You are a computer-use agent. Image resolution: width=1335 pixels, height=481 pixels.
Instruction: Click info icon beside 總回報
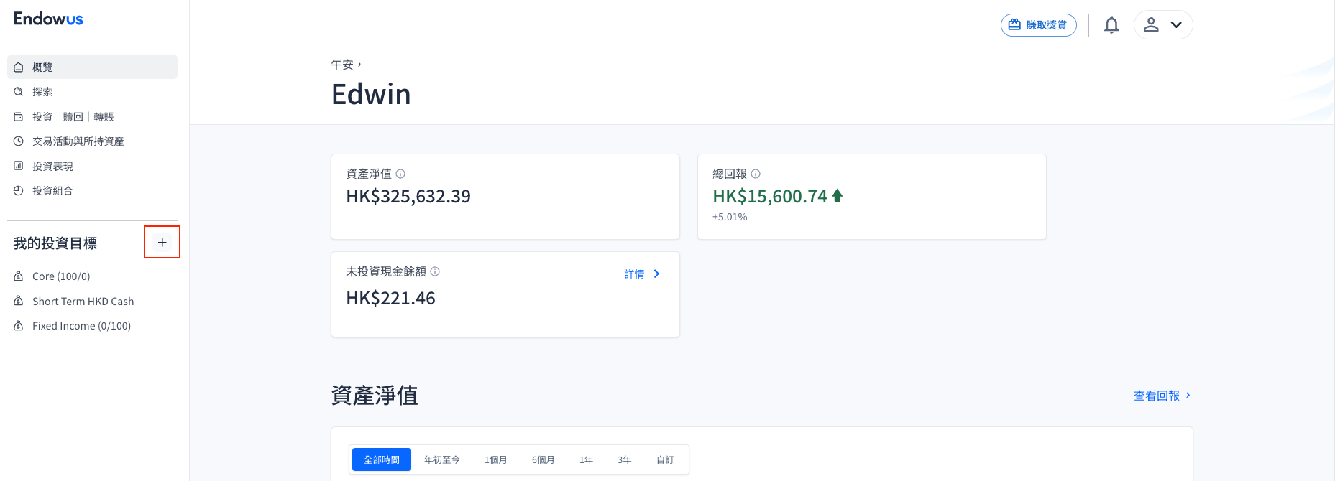click(x=756, y=174)
